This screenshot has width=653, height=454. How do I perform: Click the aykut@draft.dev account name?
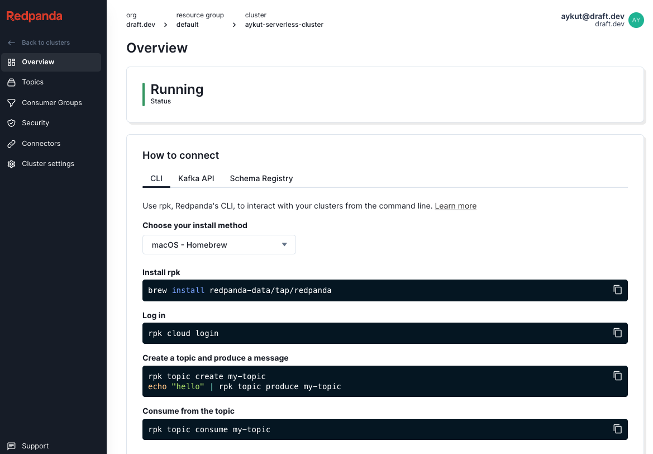pyautogui.click(x=592, y=16)
